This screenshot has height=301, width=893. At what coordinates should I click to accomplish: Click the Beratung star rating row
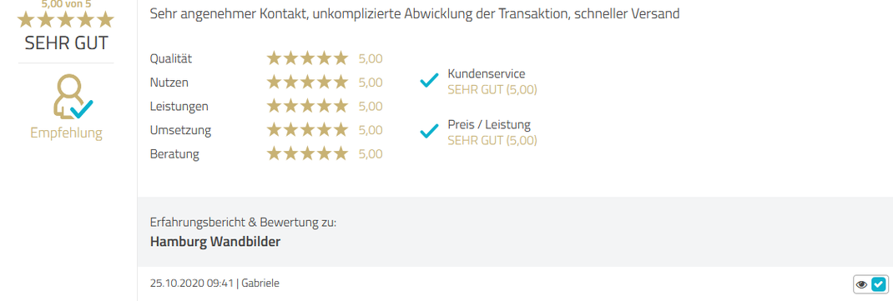tap(266, 154)
